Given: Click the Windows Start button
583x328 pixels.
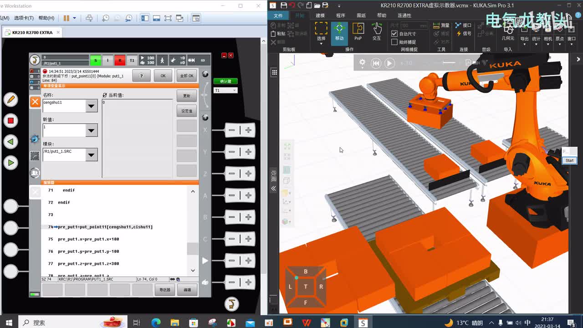Looking at the screenshot, I should [9, 323].
